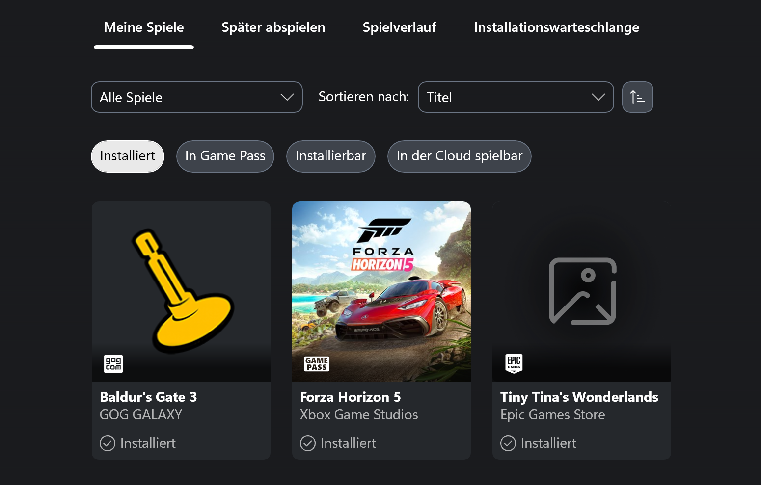This screenshot has height=485, width=761.
Task: Open the Baldur's Gate 3 title link
Action: [148, 397]
